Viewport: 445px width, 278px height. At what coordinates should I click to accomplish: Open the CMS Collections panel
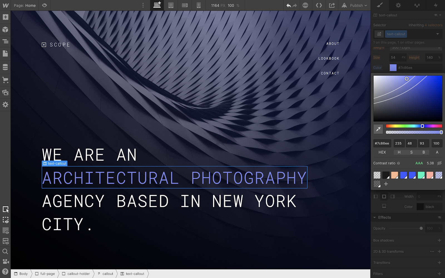pos(5,67)
